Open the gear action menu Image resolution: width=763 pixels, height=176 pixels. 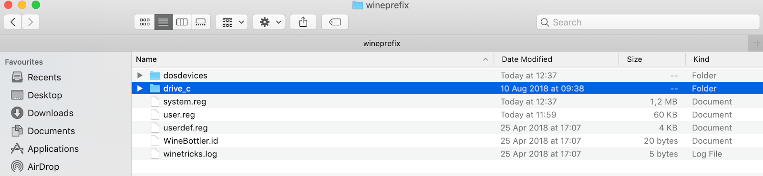point(269,22)
